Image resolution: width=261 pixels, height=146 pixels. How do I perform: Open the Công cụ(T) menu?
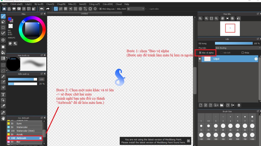pyautogui.click(x=94, y=4)
